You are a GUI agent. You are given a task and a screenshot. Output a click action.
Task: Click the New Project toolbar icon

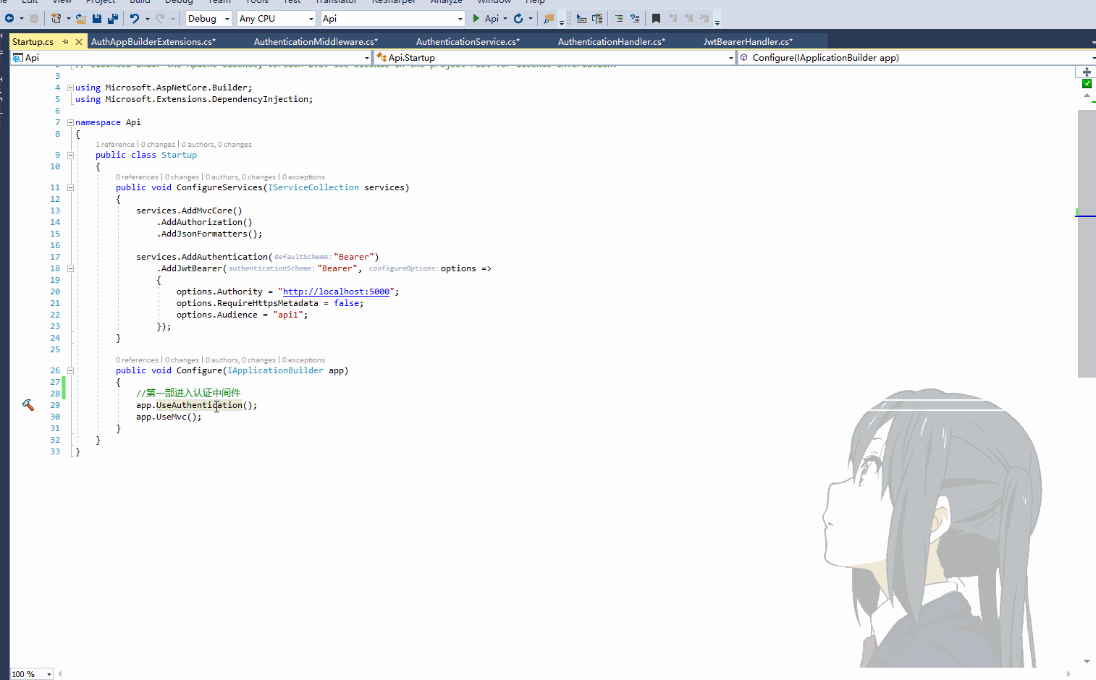56,19
